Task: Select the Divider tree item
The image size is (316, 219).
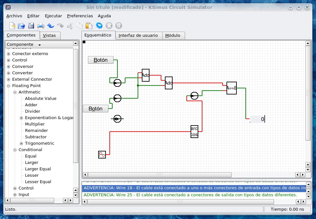Action: tap(32, 111)
